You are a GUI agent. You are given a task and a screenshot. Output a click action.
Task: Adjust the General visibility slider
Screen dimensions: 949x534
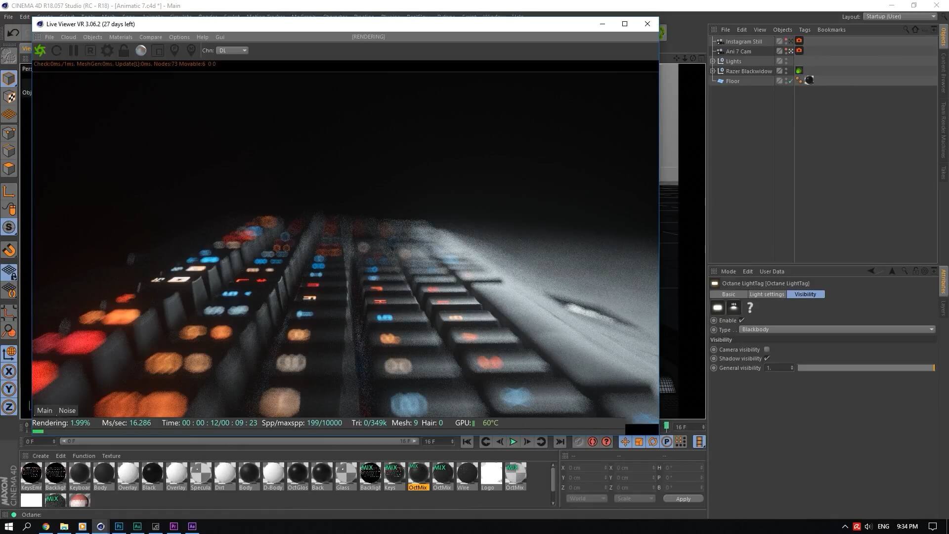[x=865, y=368]
